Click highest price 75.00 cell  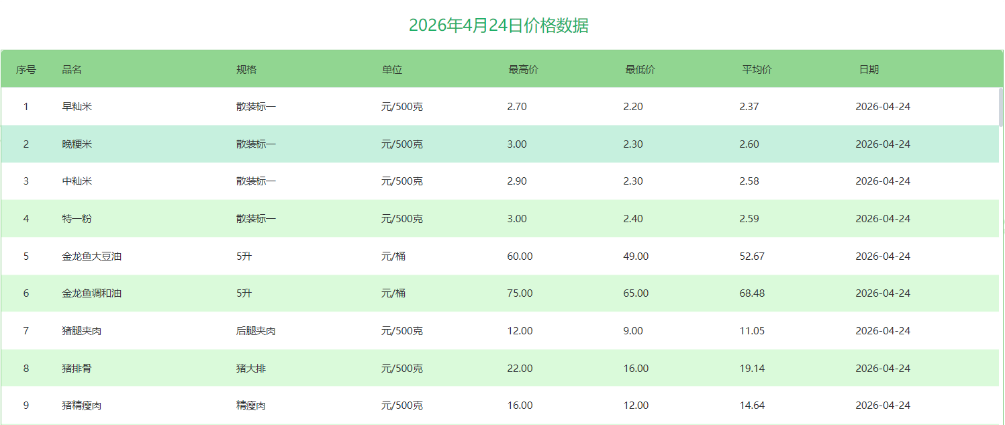click(520, 293)
